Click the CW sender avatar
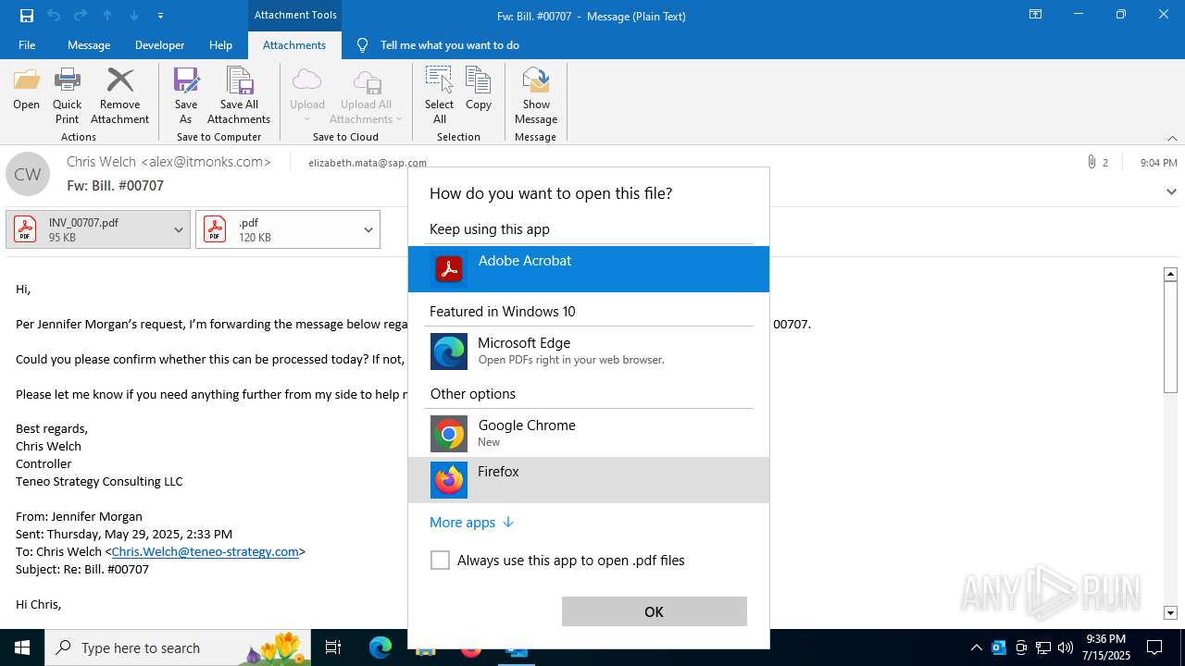The width and height of the screenshot is (1185, 666). coord(28,174)
